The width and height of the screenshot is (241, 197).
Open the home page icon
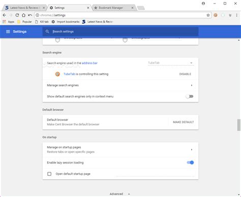(23, 15)
